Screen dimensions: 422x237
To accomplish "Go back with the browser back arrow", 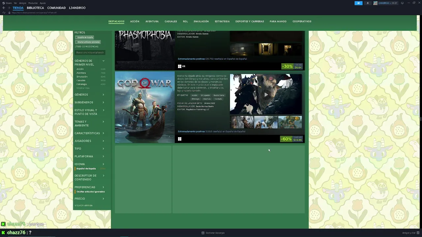I will point(4,8).
